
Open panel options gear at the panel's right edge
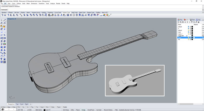[203, 20]
